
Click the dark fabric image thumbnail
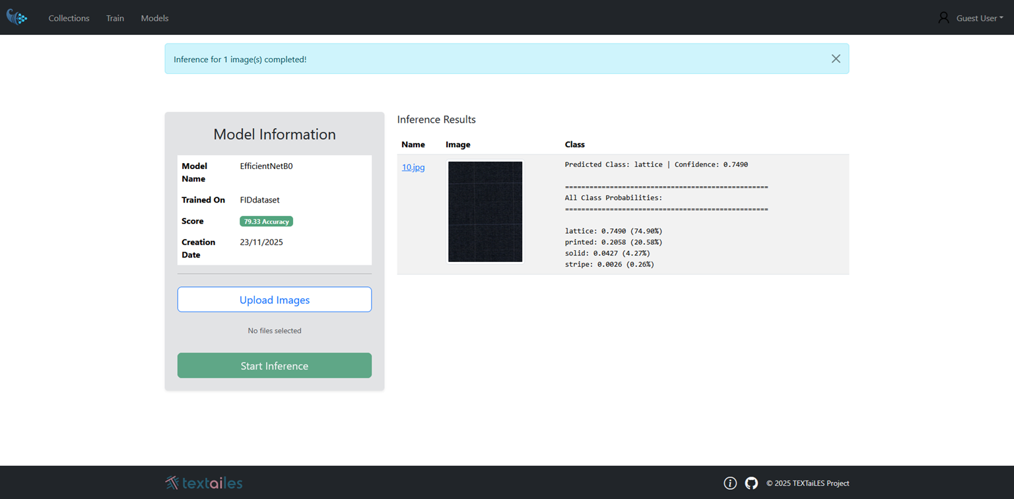click(485, 212)
